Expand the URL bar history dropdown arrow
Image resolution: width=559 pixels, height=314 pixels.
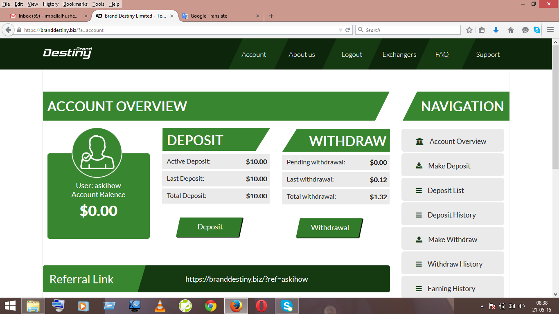point(340,30)
